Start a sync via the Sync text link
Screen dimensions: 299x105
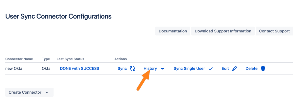122,69
